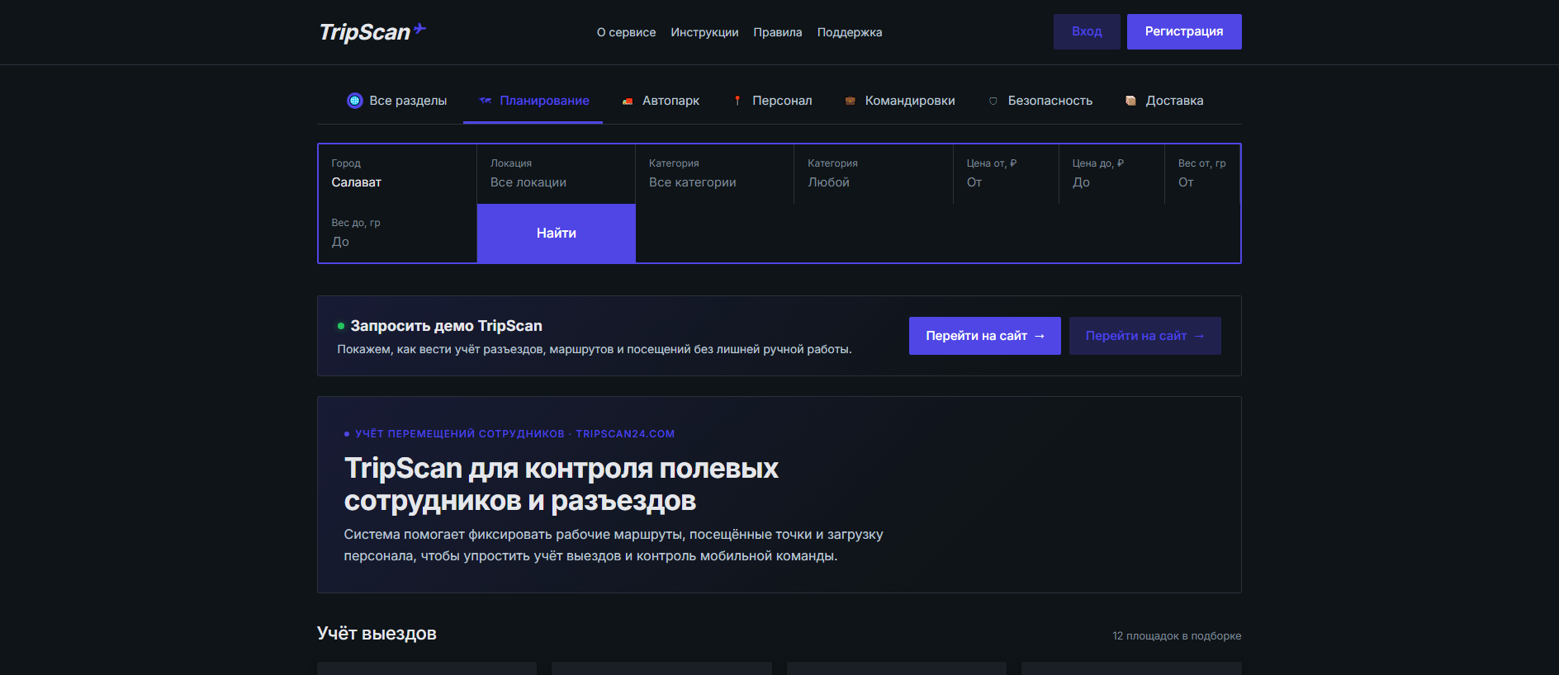Go to the Командировки tab

tap(900, 101)
